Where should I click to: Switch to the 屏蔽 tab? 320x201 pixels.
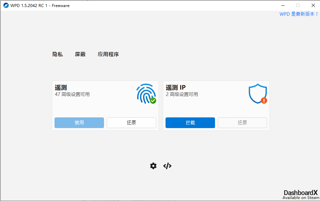(x=80, y=54)
